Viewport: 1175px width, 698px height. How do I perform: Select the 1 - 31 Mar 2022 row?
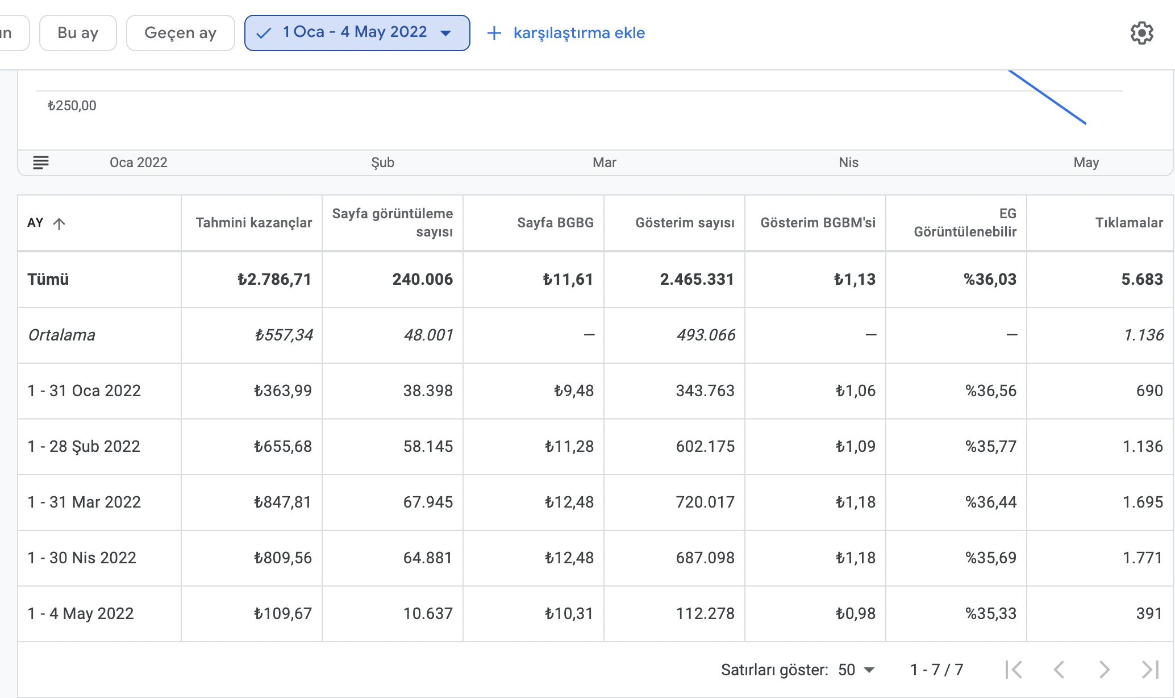595,502
